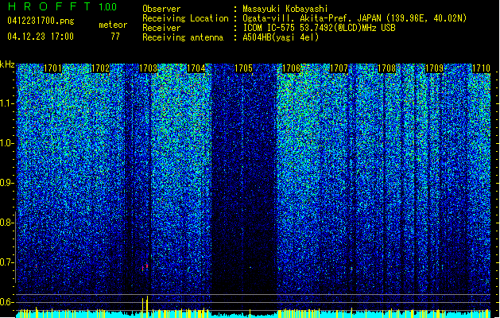Click the 1706 time marker

[292, 68]
